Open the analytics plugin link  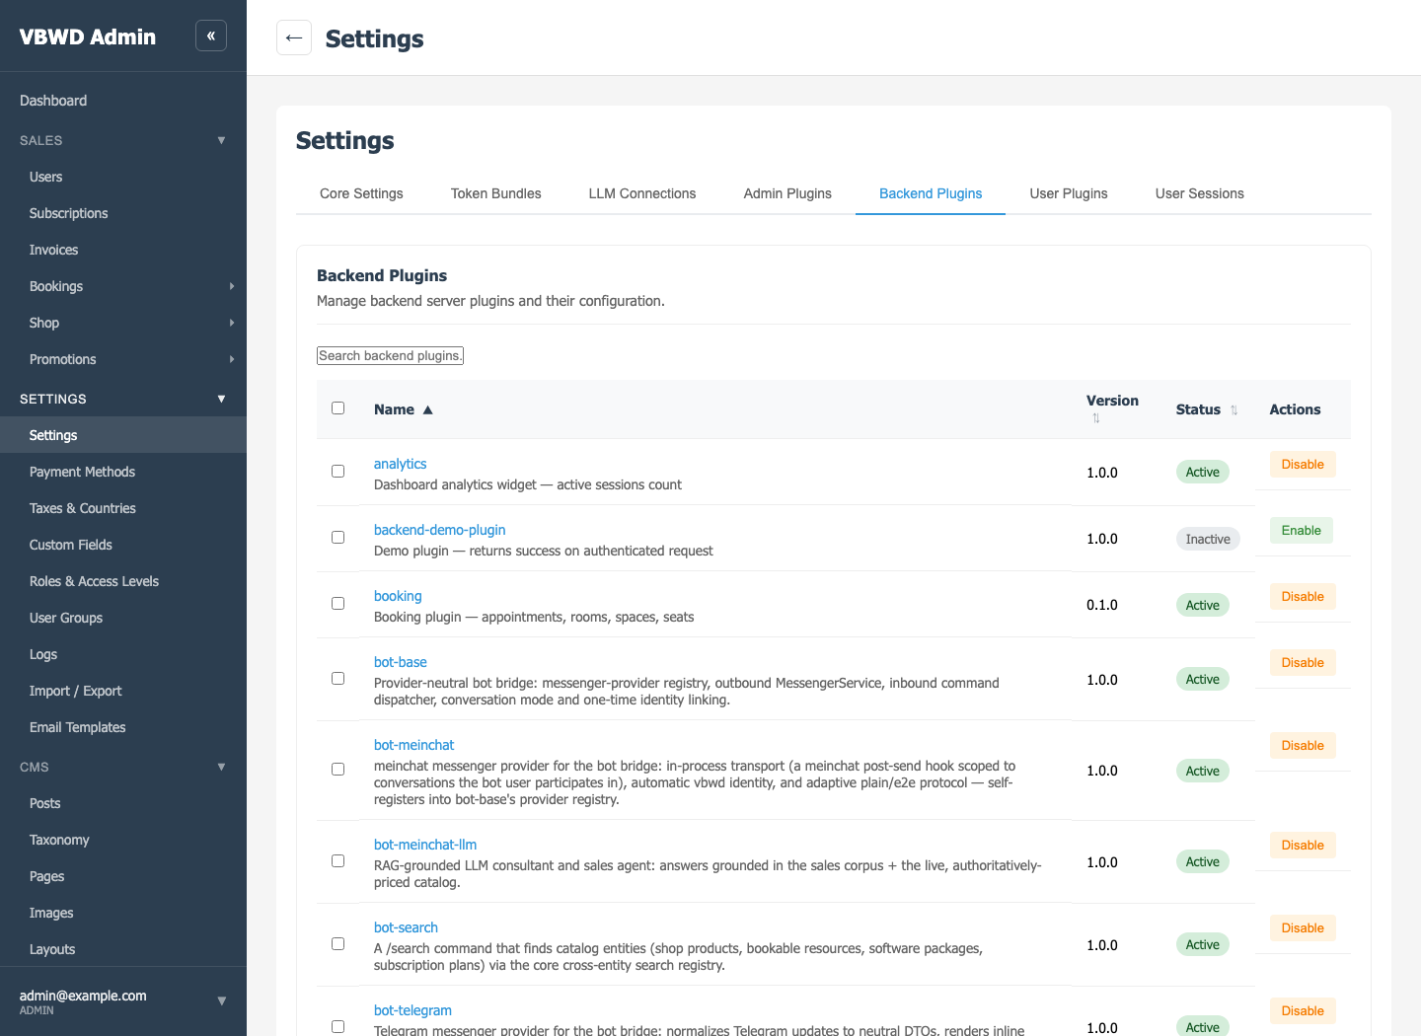click(x=400, y=464)
